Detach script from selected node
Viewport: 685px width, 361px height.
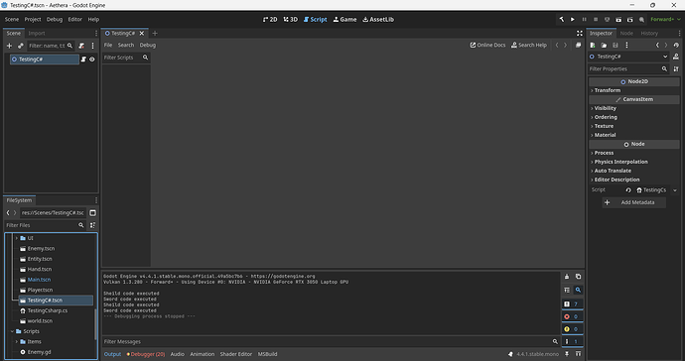tap(81, 46)
